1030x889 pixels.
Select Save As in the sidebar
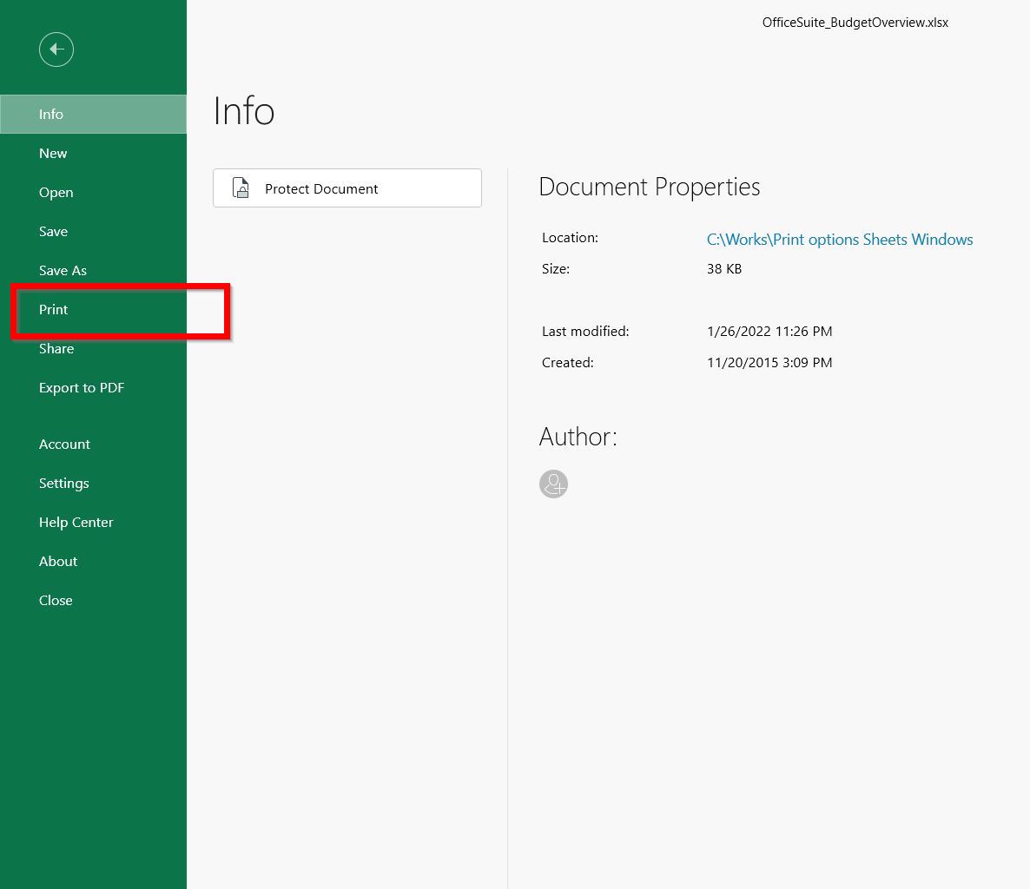click(93, 271)
